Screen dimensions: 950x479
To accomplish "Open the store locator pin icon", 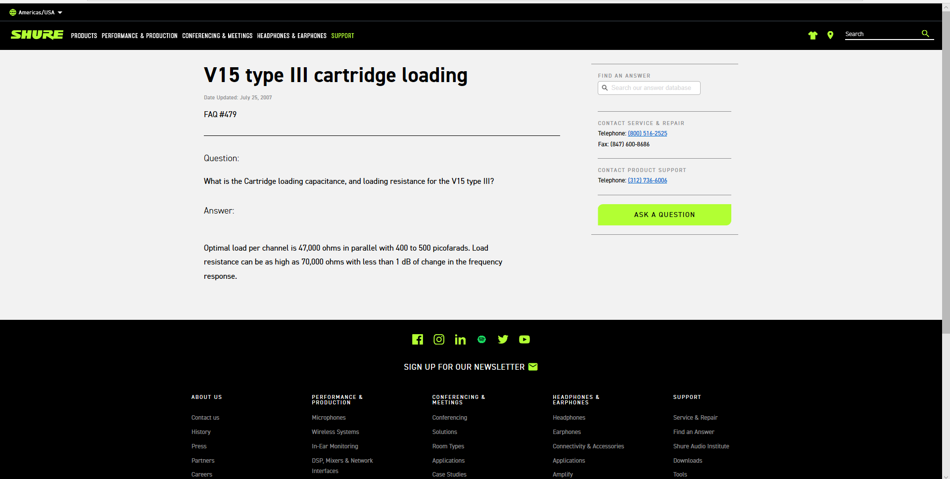I will point(830,35).
